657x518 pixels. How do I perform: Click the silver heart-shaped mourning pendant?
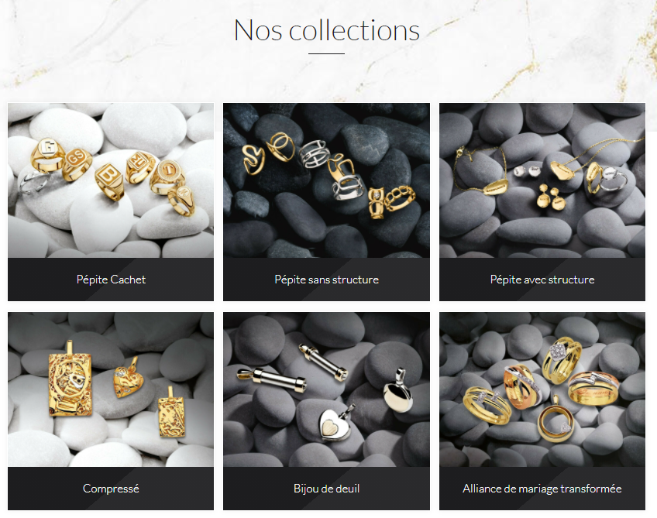point(335,423)
